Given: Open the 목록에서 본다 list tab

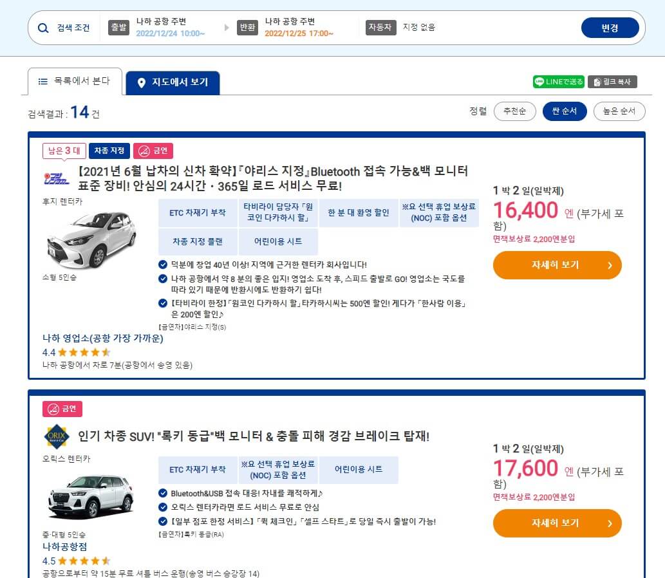Looking at the screenshot, I should 75,81.
